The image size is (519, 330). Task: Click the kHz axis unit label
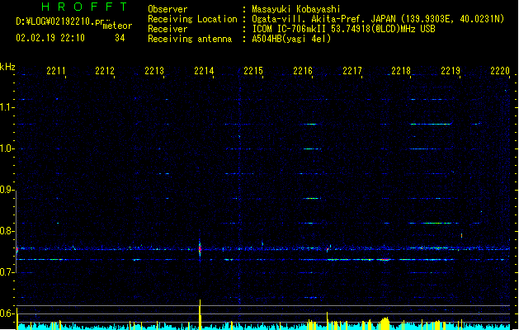click(7, 67)
